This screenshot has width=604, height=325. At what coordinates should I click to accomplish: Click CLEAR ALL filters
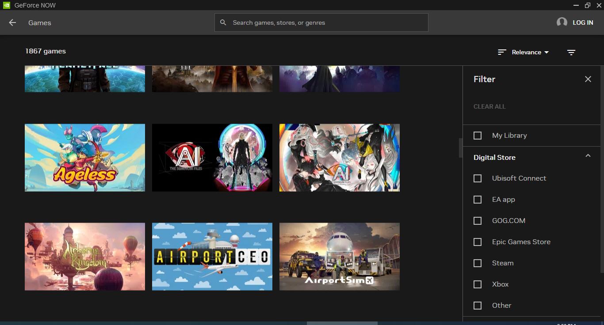click(489, 106)
